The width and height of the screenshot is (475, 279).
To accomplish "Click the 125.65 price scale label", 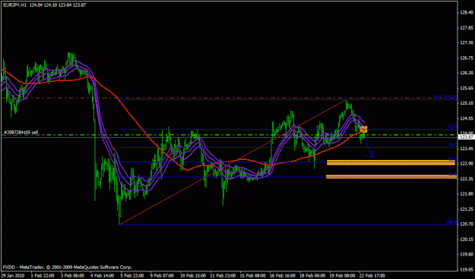I will 467,88.
